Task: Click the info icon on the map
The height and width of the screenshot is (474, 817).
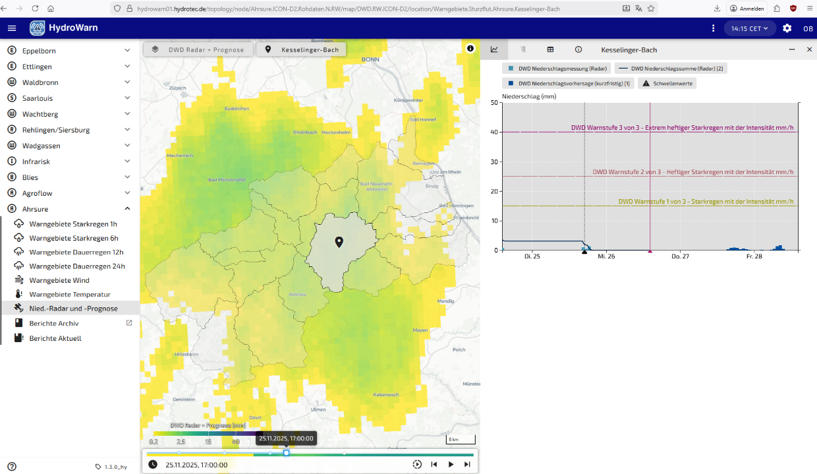Action: point(470,48)
